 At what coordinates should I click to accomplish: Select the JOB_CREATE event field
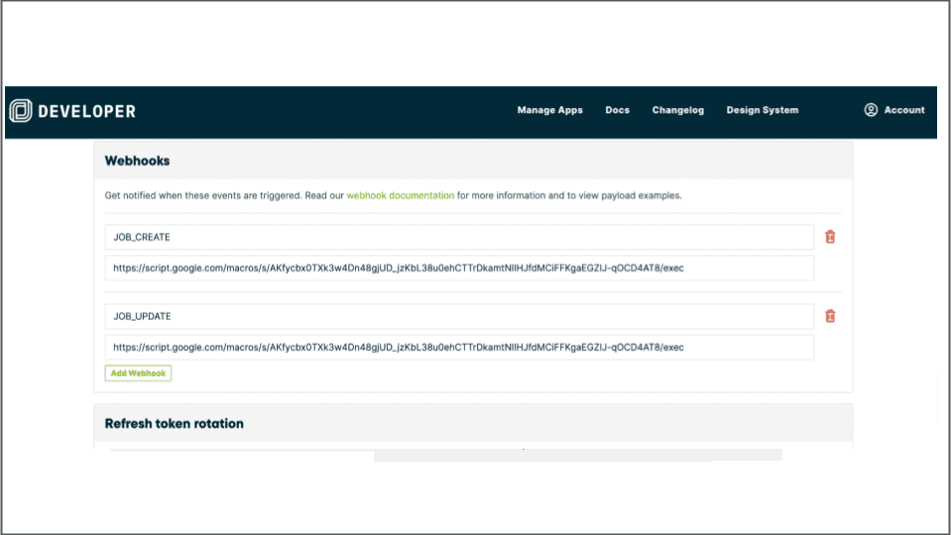pos(459,238)
